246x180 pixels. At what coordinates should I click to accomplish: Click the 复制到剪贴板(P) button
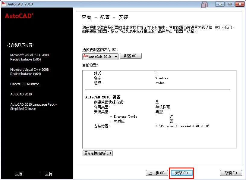[98, 153]
